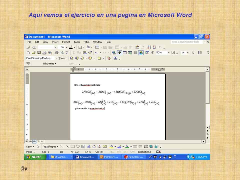Click the Undo arrow

[x=97, y=53]
